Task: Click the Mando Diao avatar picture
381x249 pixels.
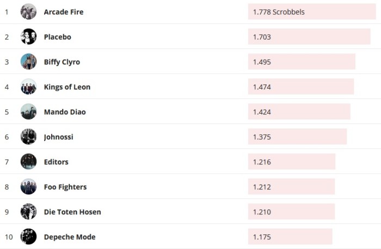Action: point(28,111)
